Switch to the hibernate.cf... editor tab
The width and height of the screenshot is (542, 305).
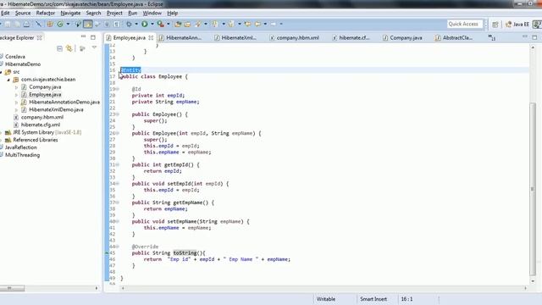(351, 37)
